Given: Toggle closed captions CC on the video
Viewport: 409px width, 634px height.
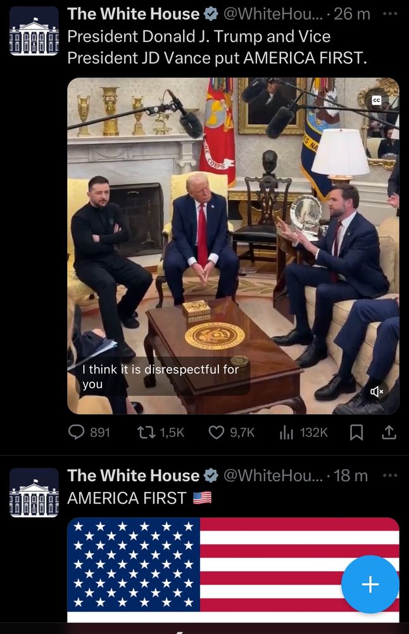Looking at the screenshot, I should click(x=376, y=101).
